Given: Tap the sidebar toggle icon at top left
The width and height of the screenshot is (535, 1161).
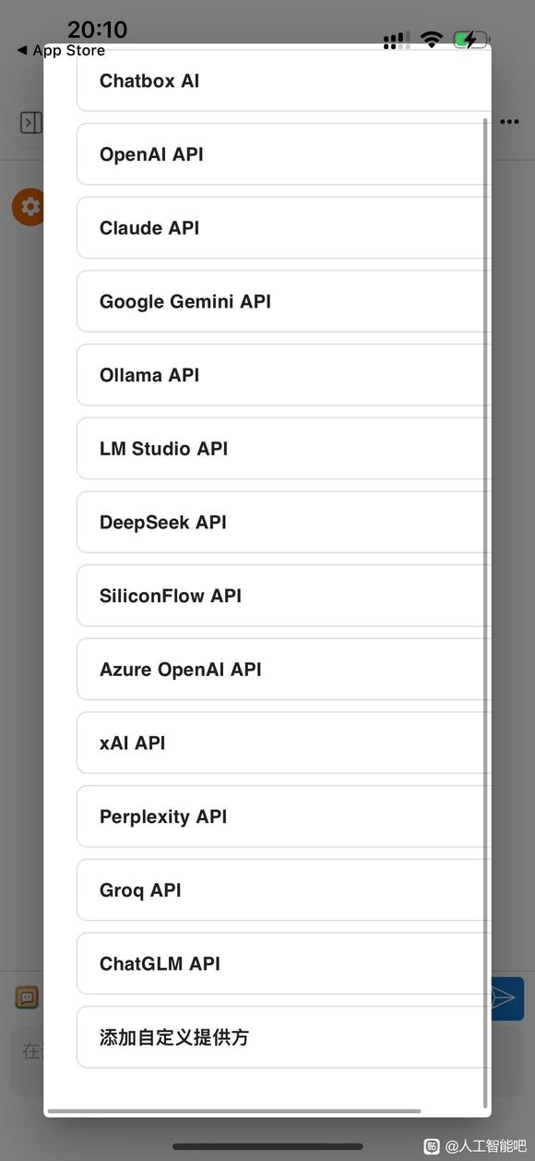Looking at the screenshot, I should pos(30,123).
